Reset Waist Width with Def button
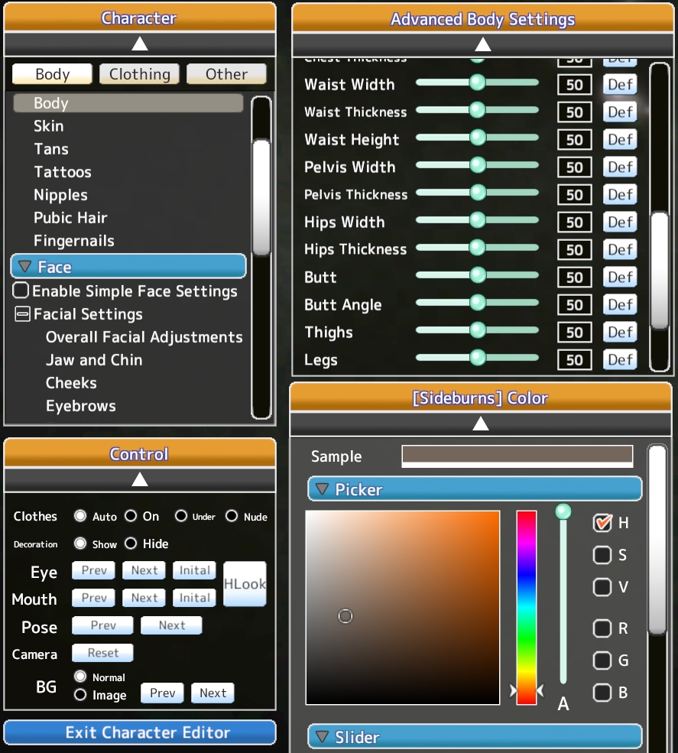This screenshot has width=678, height=753. tap(620, 84)
